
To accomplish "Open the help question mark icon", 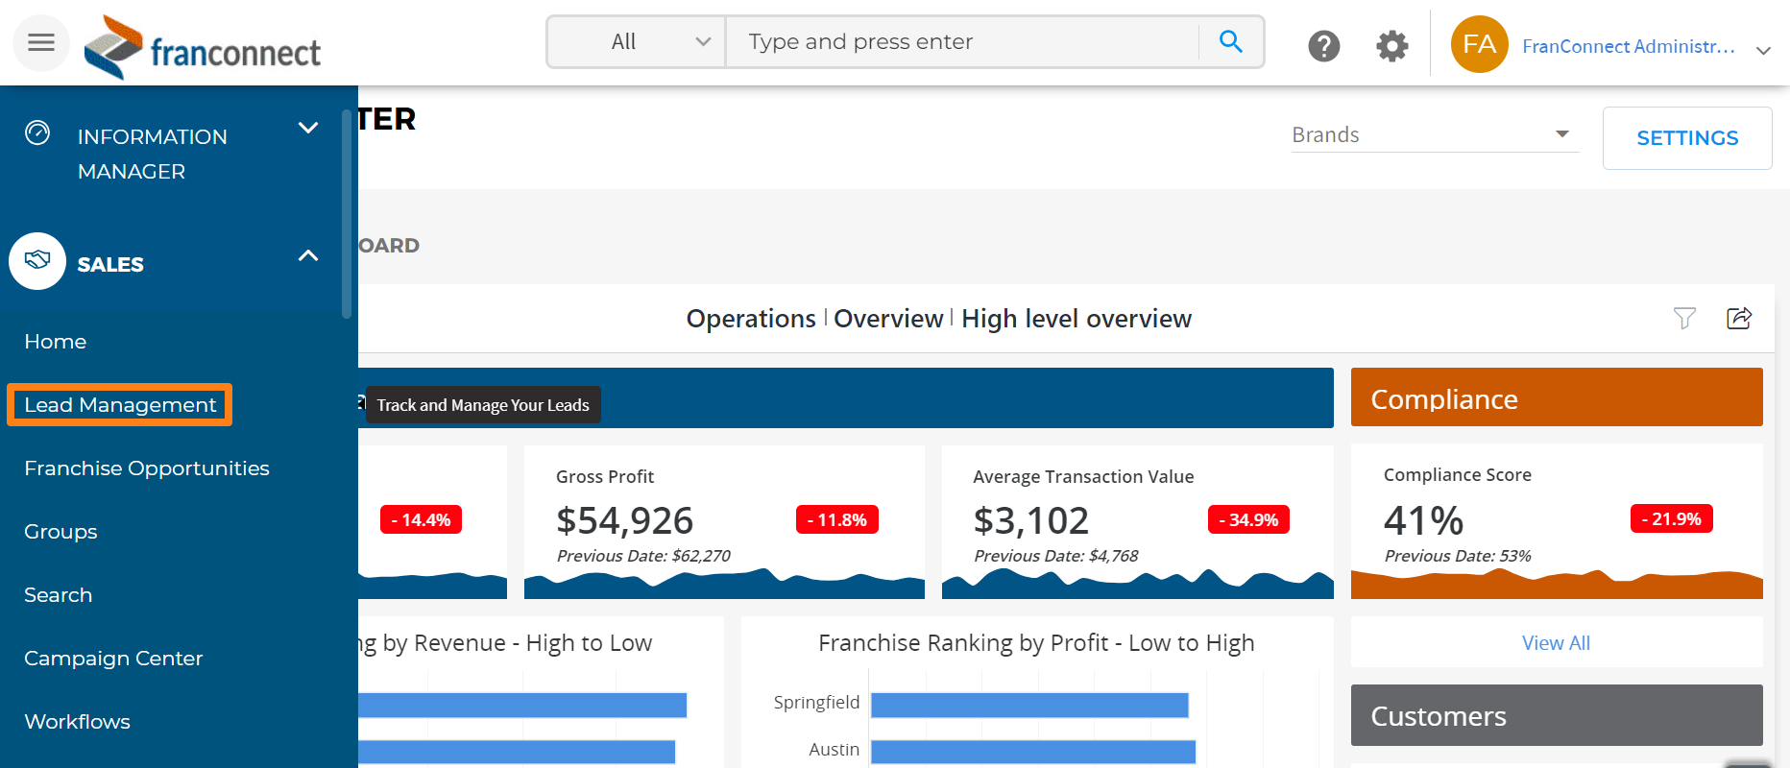I will click(1324, 45).
